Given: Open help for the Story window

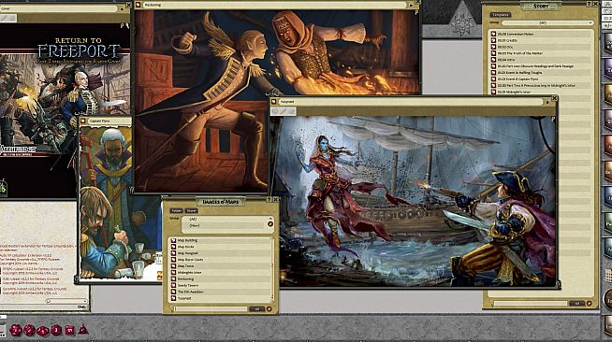Looking at the screenshot, I should 590,4.
